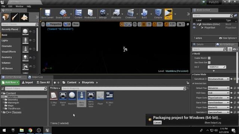Open the Help menu
Viewport: 239px width, 134px height.
point(29,6)
